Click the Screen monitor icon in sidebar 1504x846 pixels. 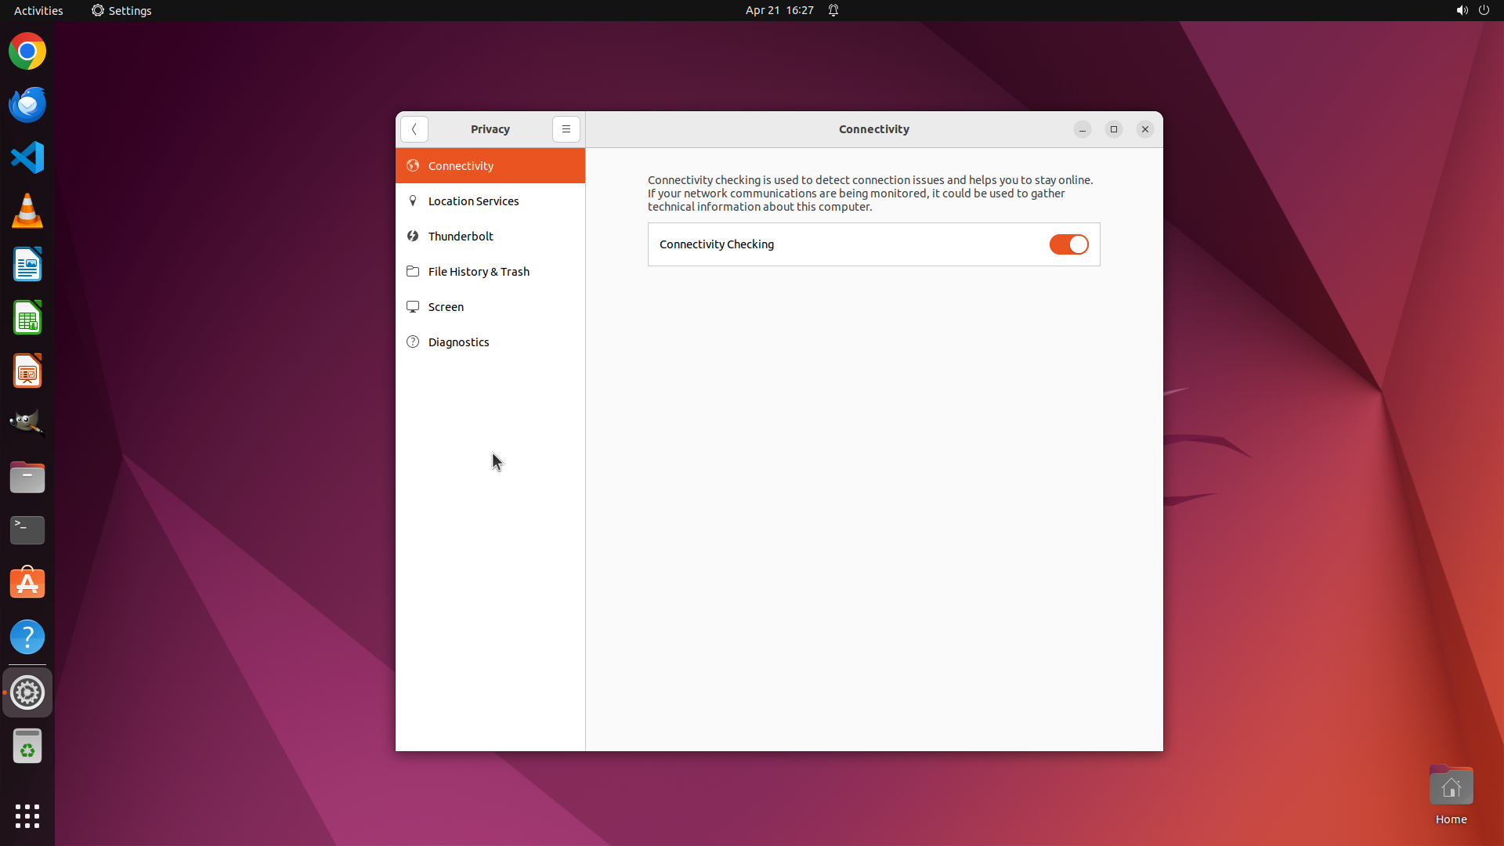[413, 307]
